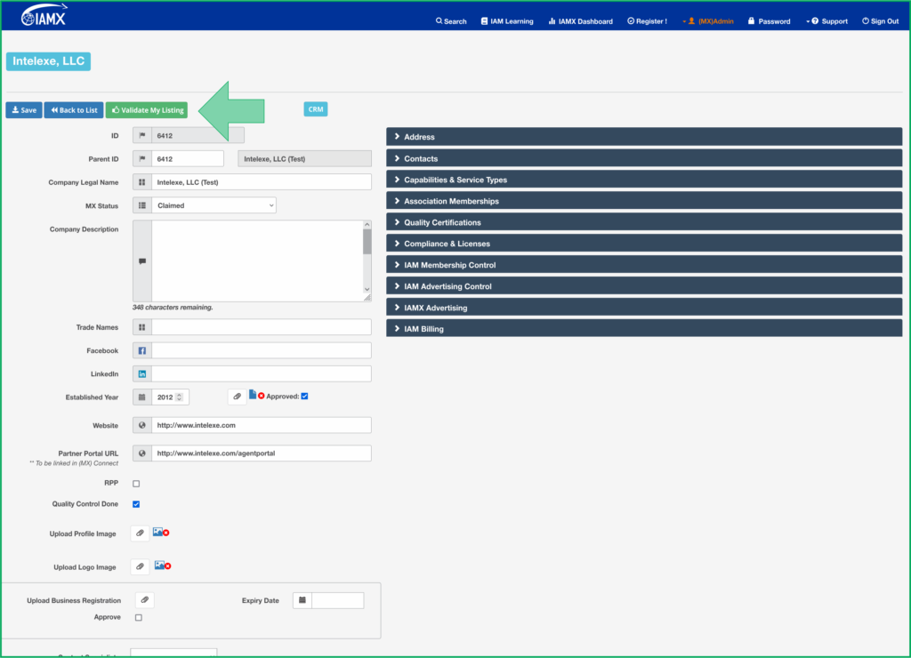Tick the Approve checkbox under Business Registration

(x=138, y=617)
